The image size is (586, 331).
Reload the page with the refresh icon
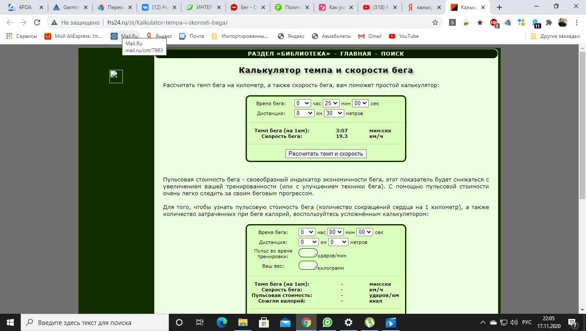point(37,23)
